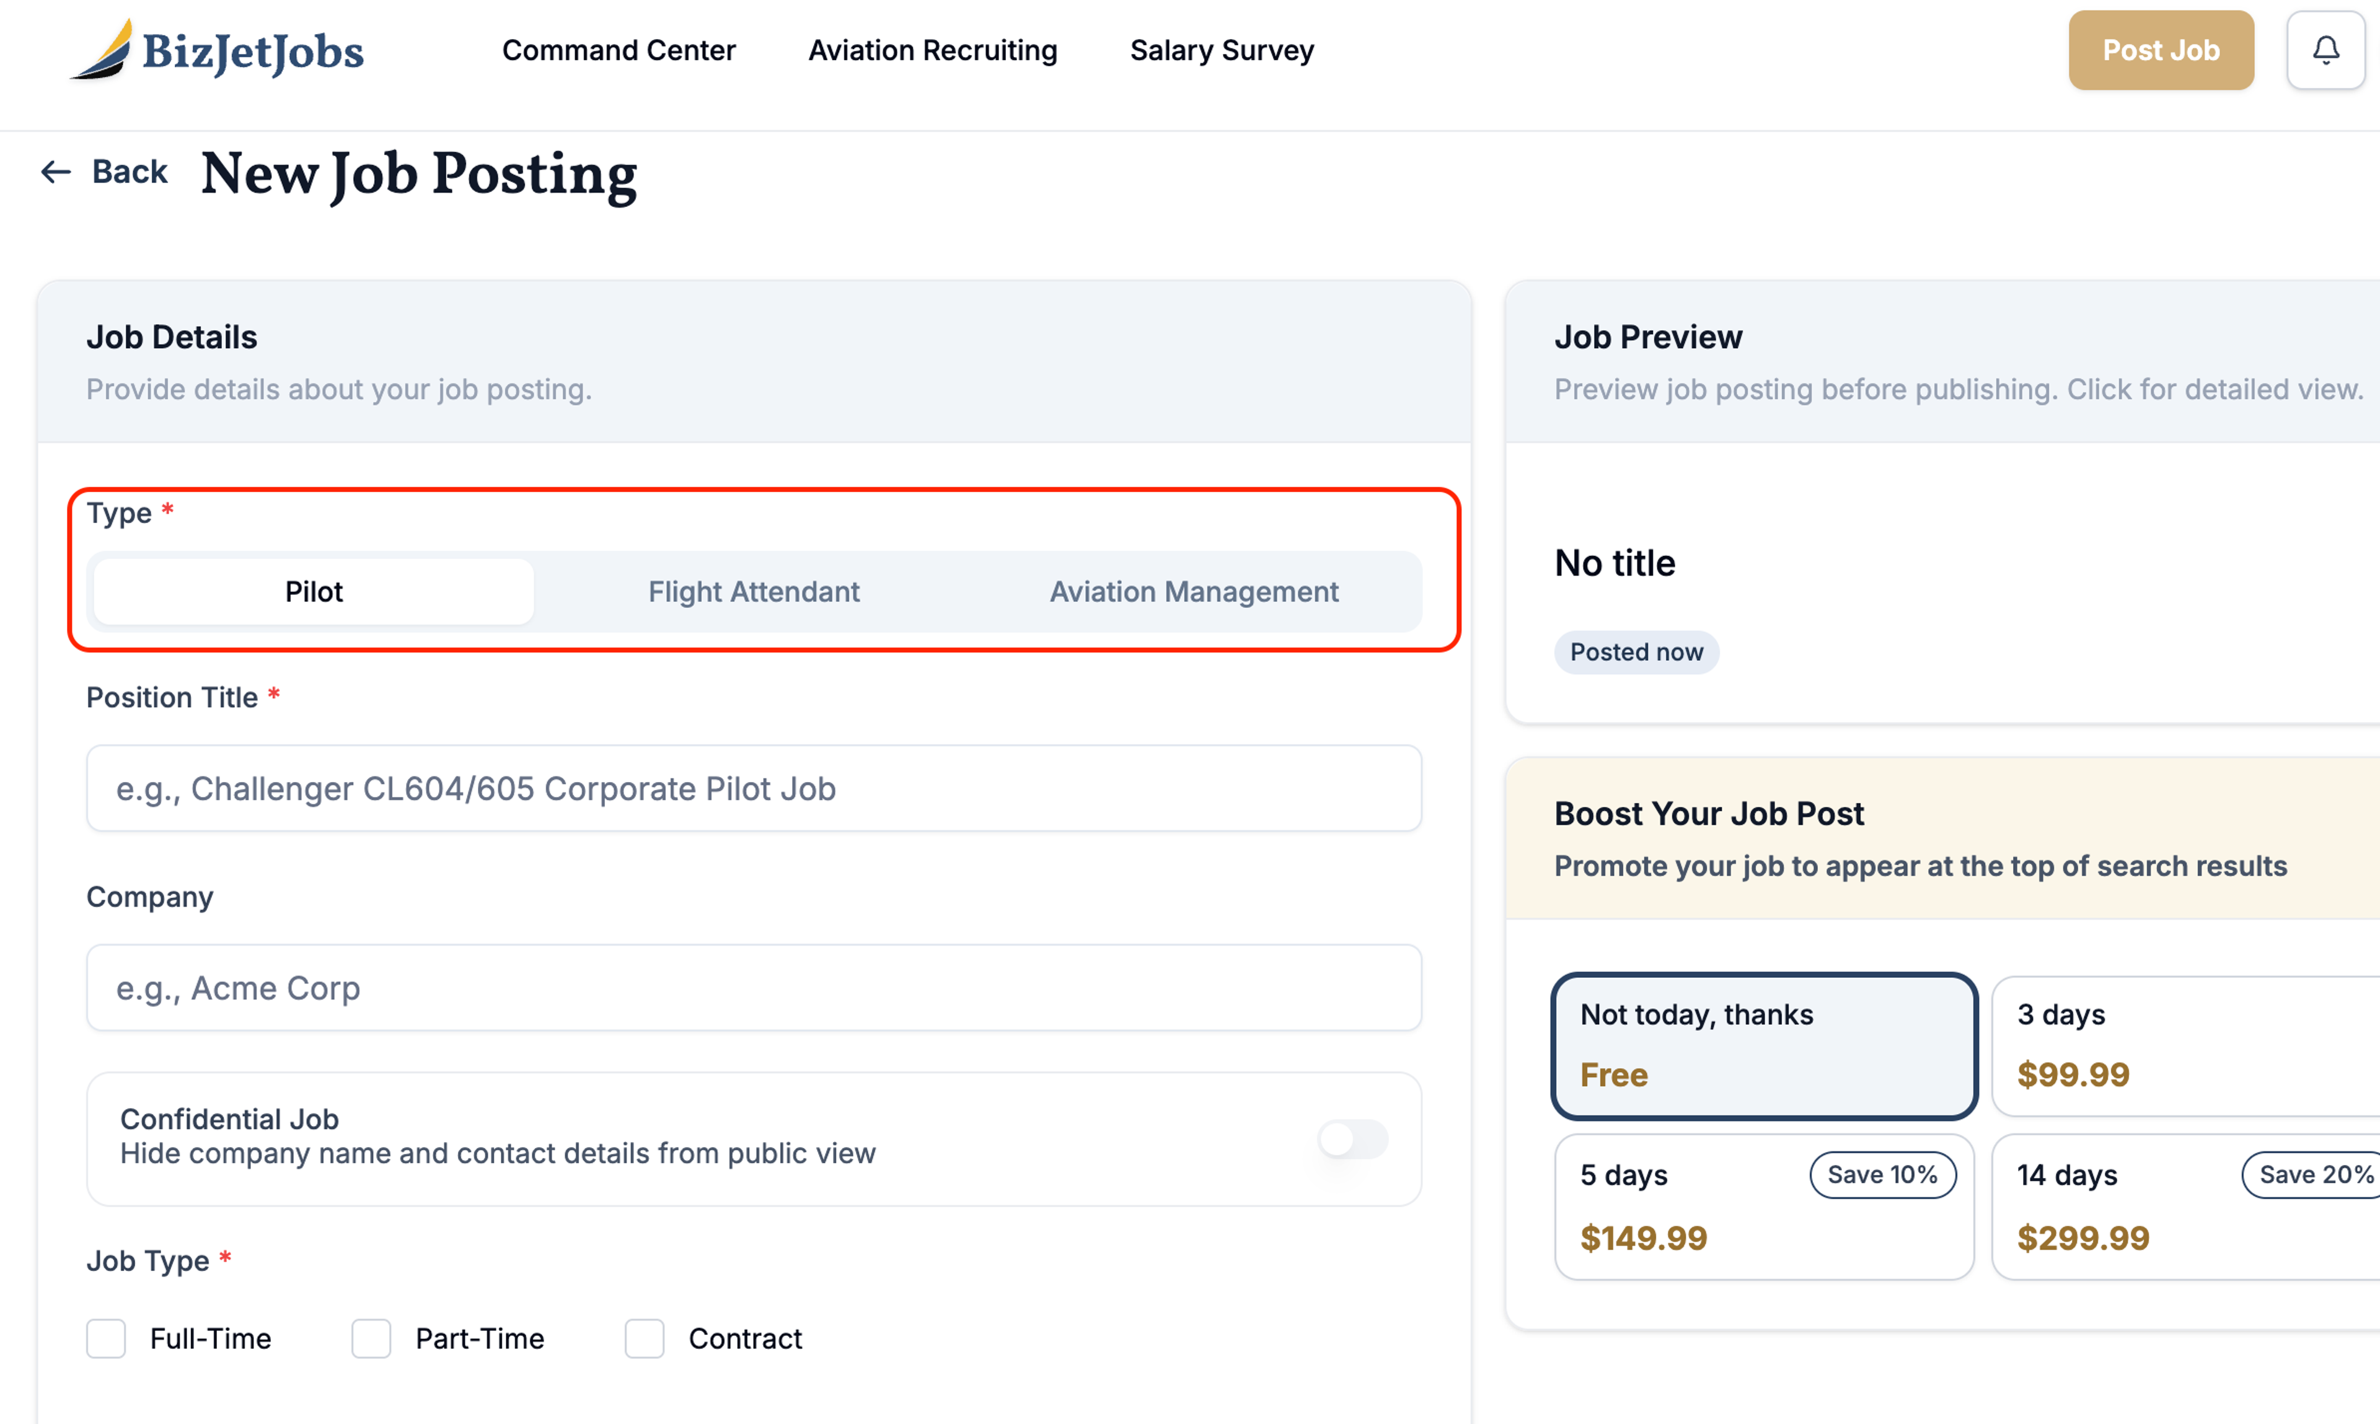
Task: Click the $149.99 price text
Action: (1643, 1238)
